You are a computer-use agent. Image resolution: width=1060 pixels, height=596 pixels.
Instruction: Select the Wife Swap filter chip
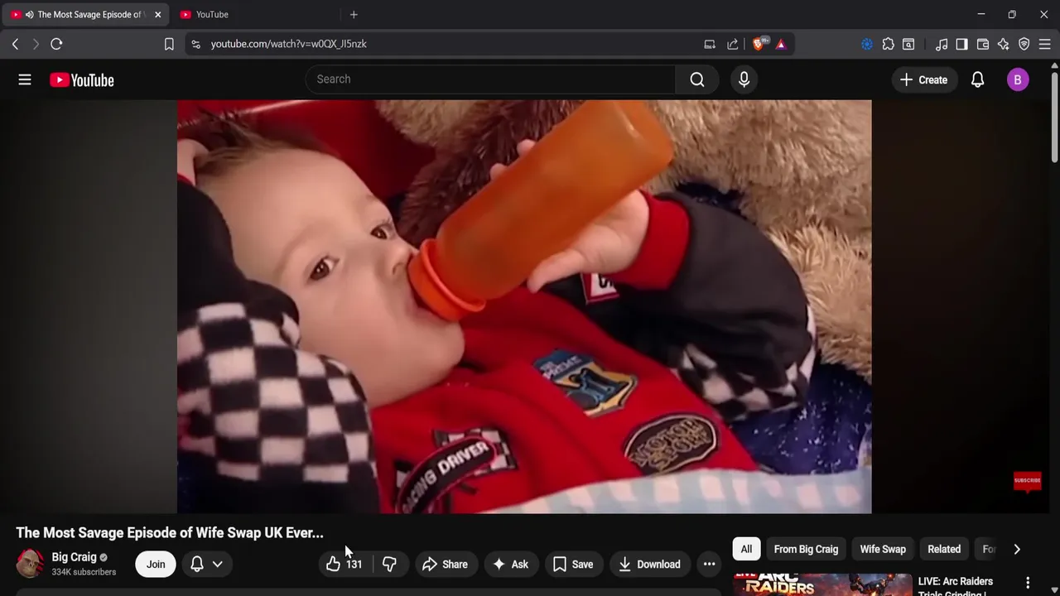pyautogui.click(x=883, y=549)
